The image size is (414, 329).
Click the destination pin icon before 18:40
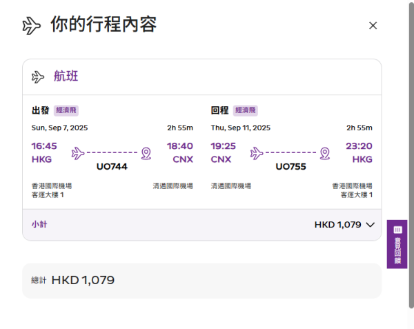[x=146, y=153]
